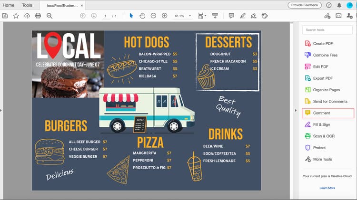Select the Highlight text pen tool
Screen dimensions: 357x200
tap(242, 16)
